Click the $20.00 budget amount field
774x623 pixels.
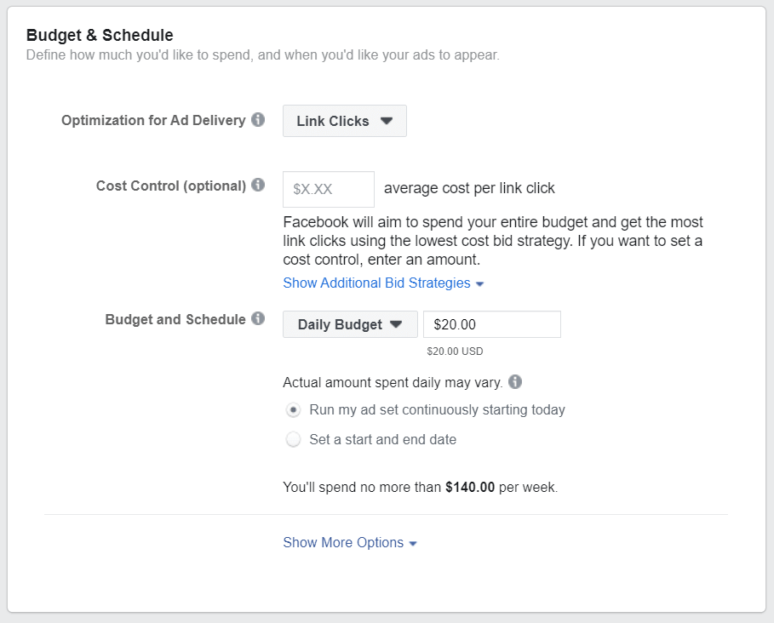(491, 324)
